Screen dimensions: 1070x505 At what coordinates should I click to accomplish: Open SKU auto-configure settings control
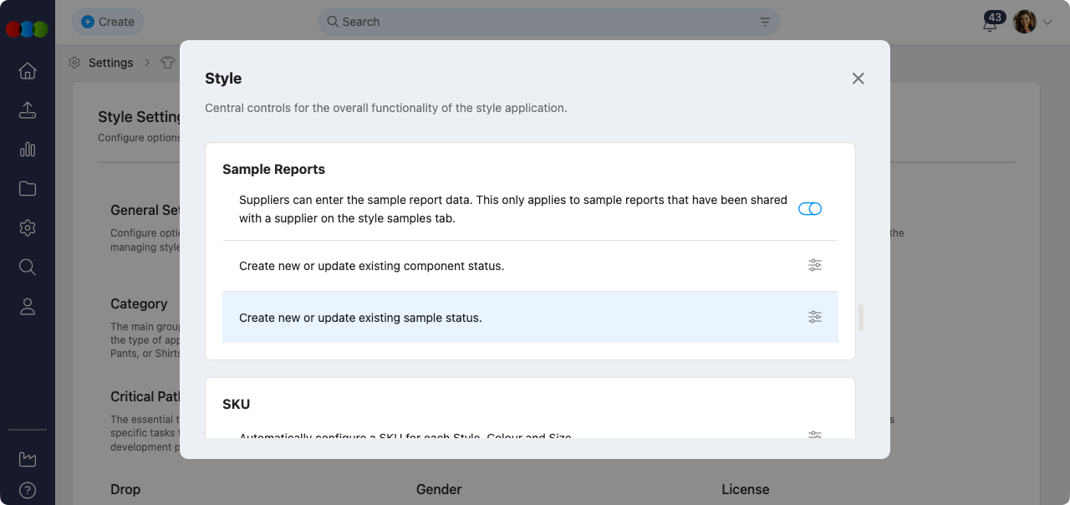[x=815, y=435]
